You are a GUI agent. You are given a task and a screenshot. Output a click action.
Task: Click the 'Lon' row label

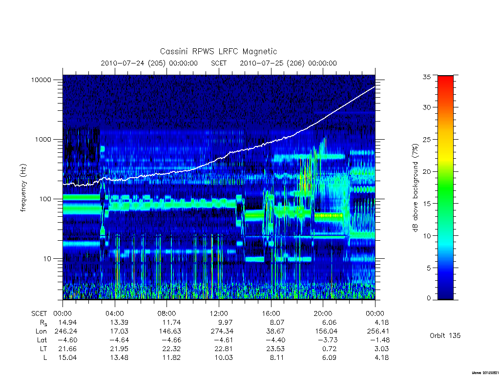41,332
